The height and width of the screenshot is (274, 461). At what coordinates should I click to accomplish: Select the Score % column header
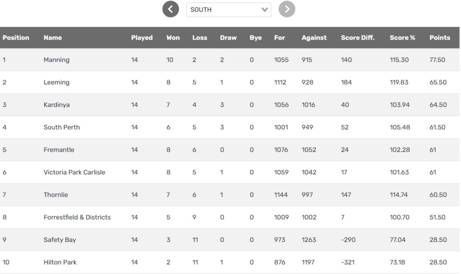402,38
